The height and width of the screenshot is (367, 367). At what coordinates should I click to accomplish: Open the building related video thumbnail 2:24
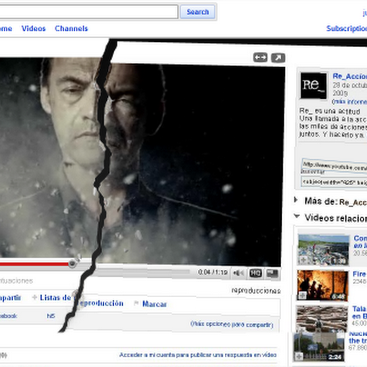point(319,346)
